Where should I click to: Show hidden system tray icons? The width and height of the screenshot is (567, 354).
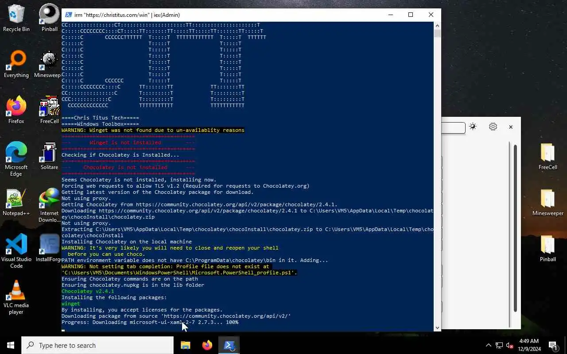pyautogui.click(x=489, y=345)
